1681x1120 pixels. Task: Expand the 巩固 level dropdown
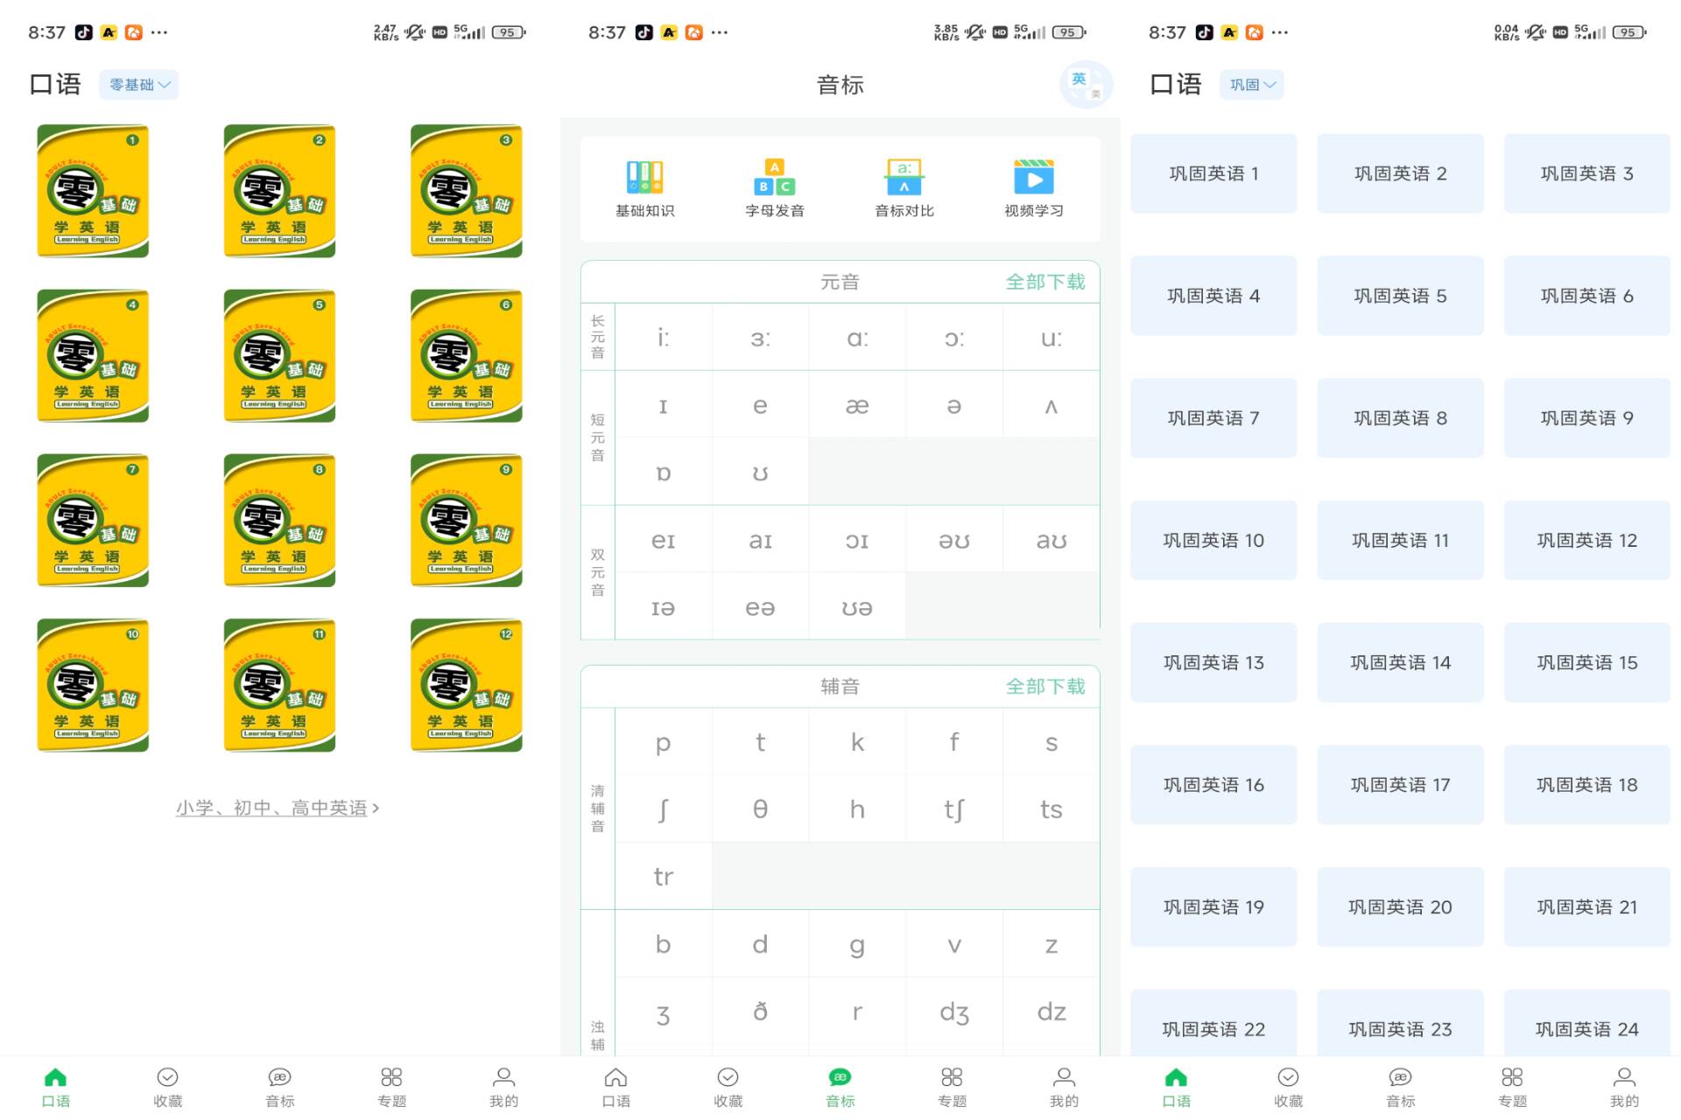click(1251, 85)
